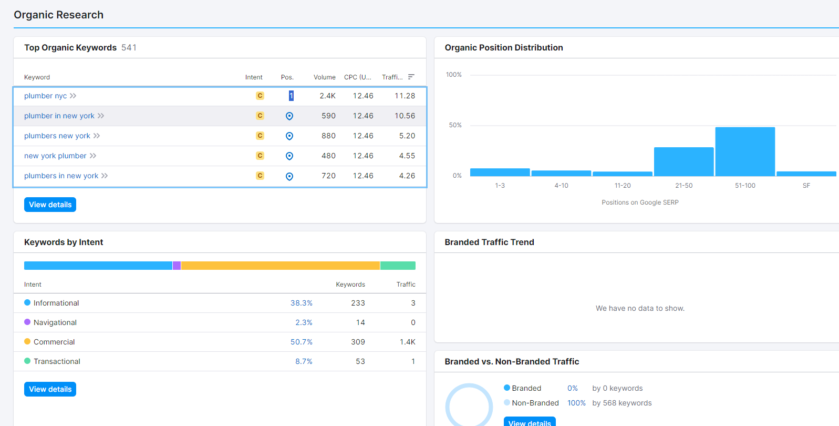Click the Keyword column header

tap(37, 77)
